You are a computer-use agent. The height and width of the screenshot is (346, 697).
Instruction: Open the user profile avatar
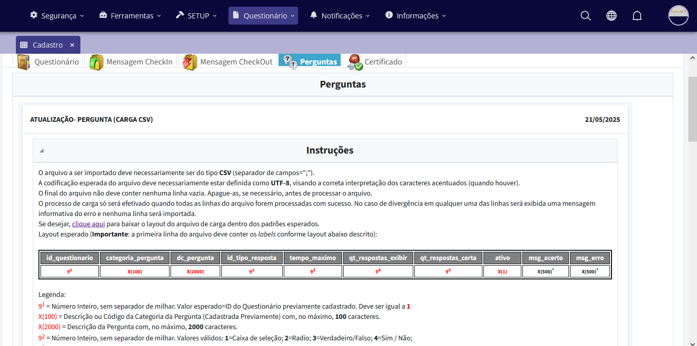(x=679, y=15)
